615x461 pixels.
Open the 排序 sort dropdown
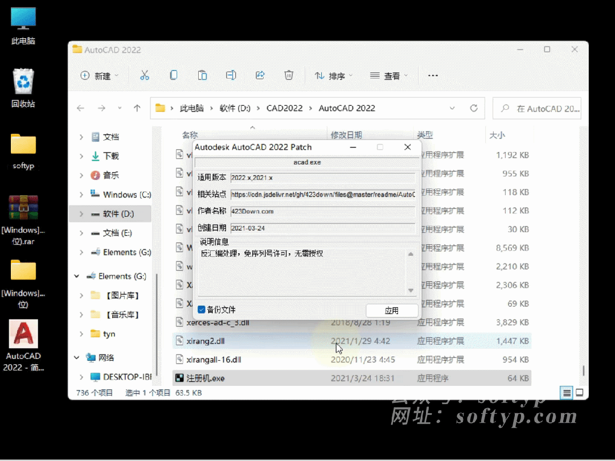coord(333,76)
